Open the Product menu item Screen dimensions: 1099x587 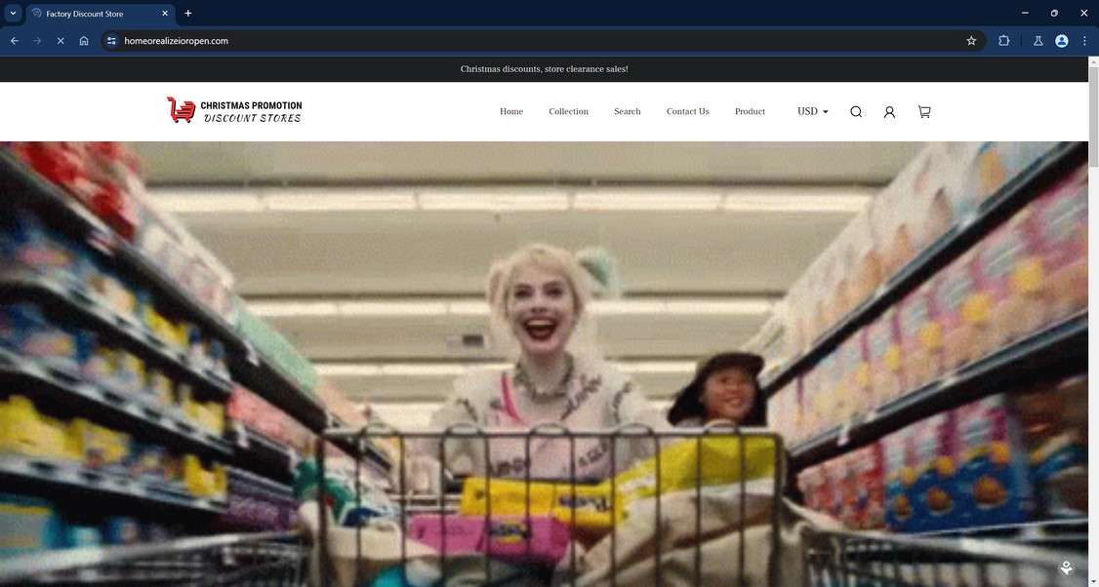tap(750, 111)
